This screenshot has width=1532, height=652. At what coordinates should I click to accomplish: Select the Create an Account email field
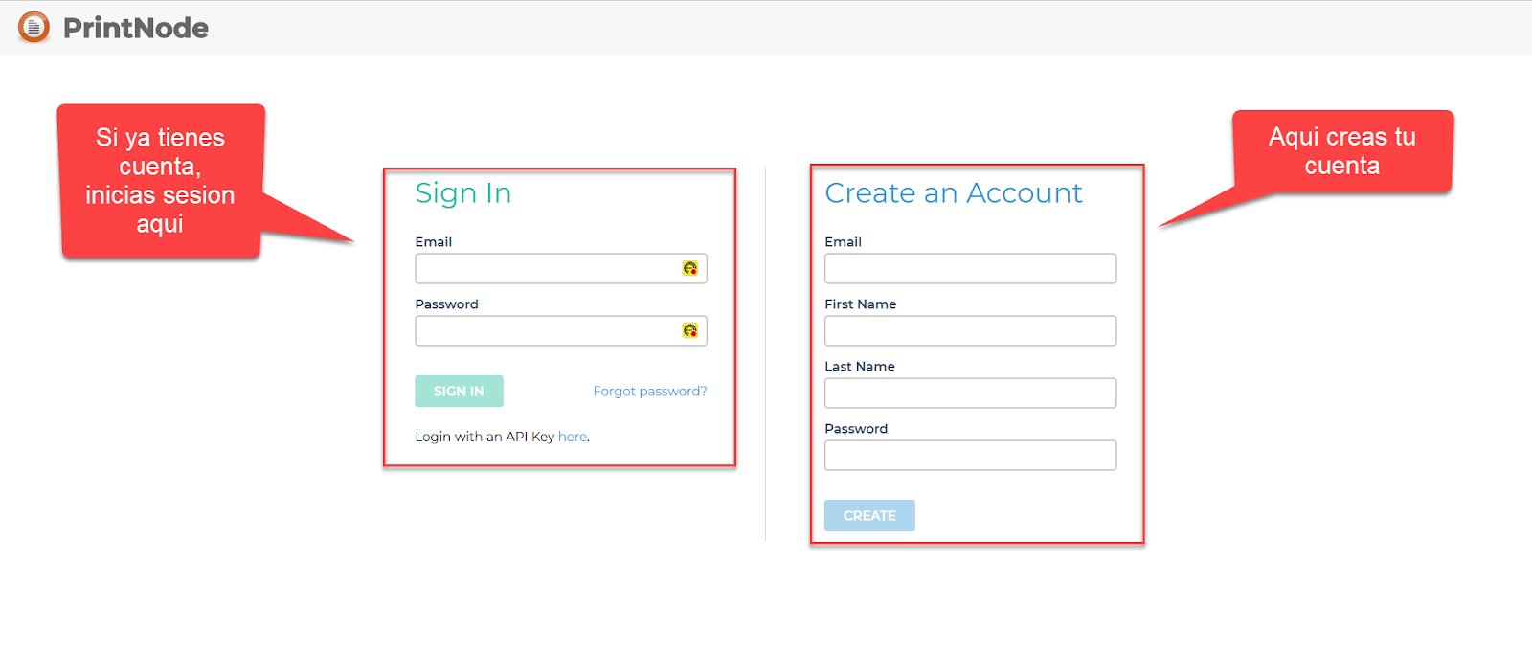(970, 268)
